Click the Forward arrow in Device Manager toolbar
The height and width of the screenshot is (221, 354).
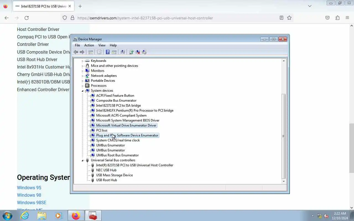[x=82, y=52]
